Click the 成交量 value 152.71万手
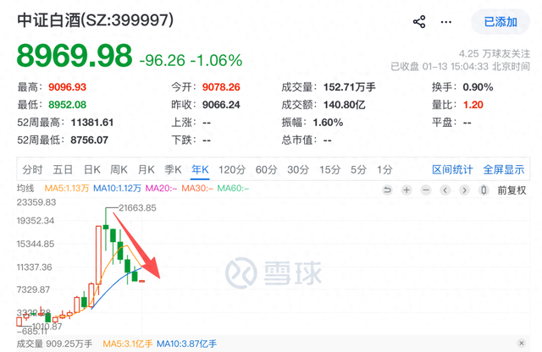 coord(350,87)
